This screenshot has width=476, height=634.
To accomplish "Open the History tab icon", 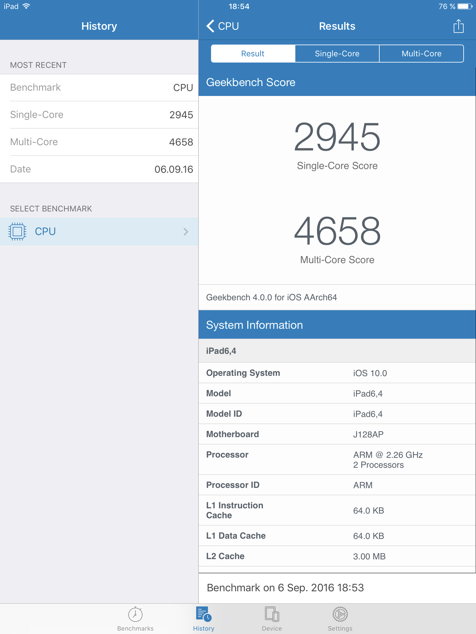I will (204, 614).
